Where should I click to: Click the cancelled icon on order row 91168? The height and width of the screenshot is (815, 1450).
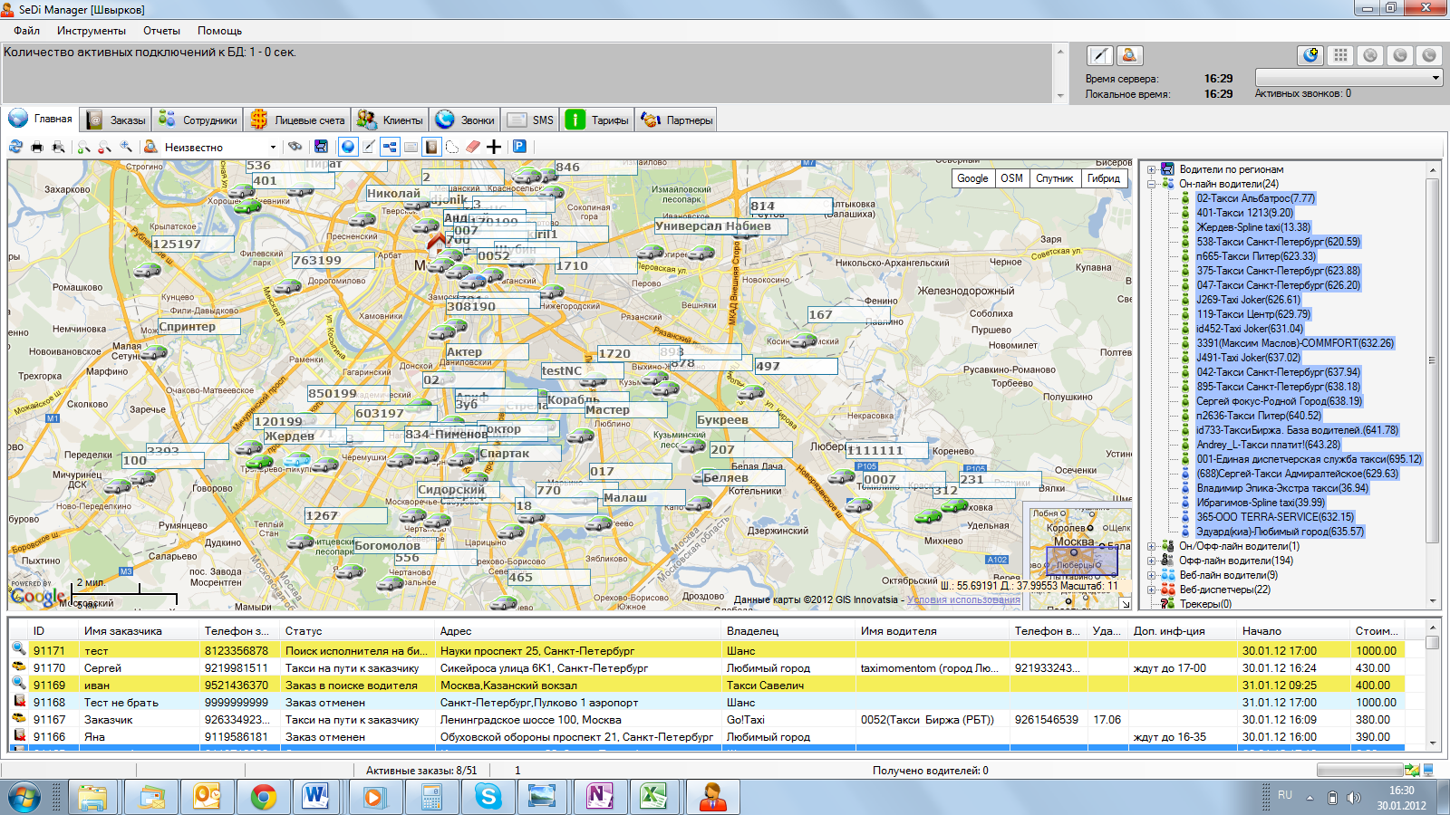point(18,701)
